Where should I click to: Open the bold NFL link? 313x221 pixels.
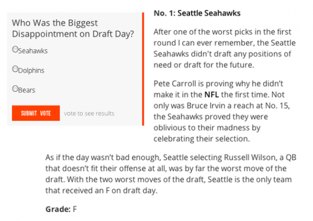211,94
